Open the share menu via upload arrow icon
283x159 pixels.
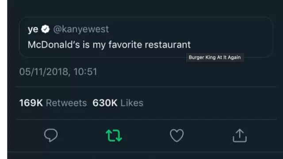240,136
